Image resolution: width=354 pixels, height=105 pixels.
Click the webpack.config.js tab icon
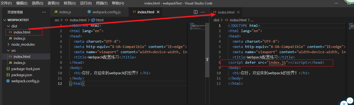(89, 12)
